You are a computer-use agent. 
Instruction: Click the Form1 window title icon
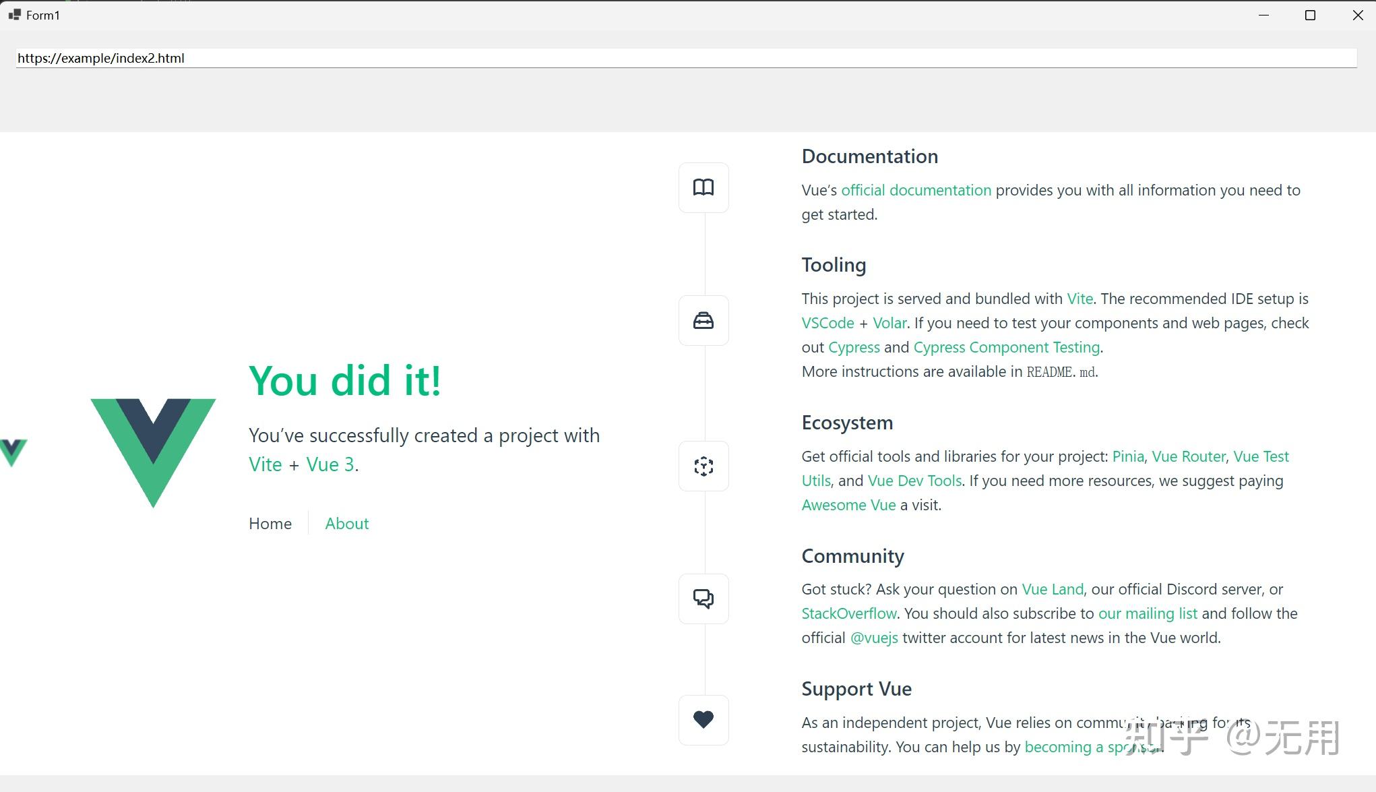[x=14, y=15]
